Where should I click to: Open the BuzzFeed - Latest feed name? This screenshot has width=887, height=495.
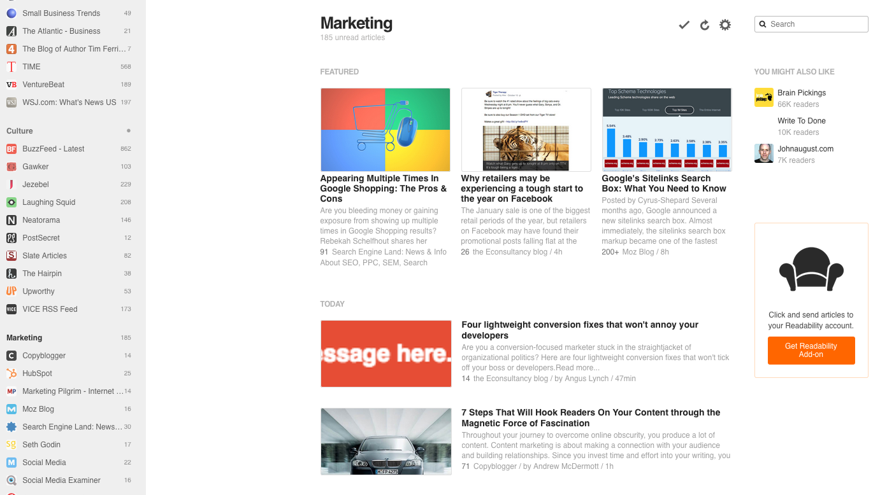pyautogui.click(x=53, y=149)
